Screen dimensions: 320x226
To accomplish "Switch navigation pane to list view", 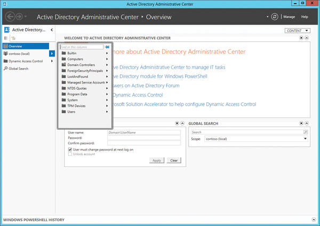I will (6, 38).
